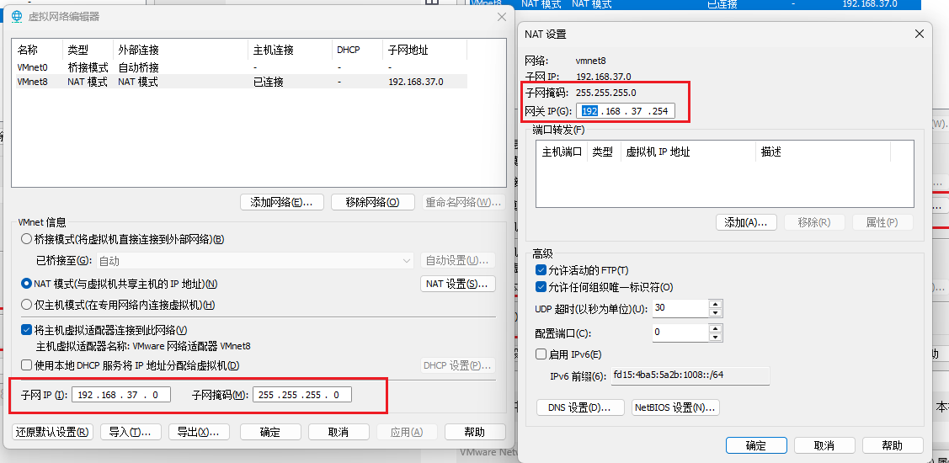The height and width of the screenshot is (463, 949).
Task: Click 应用 button
Action: click(x=407, y=432)
